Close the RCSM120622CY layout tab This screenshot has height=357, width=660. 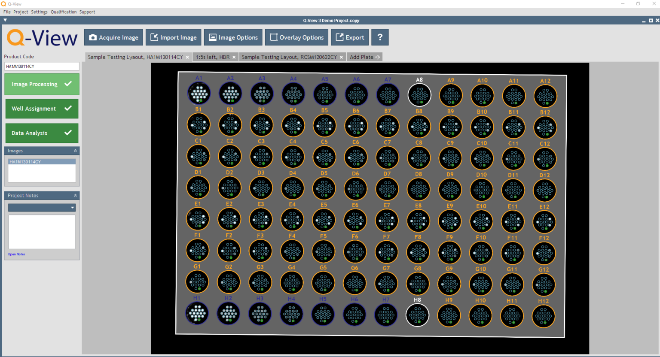point(342,57)
